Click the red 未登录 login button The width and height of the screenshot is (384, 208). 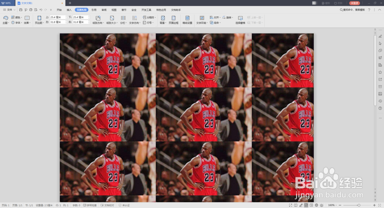354,3
